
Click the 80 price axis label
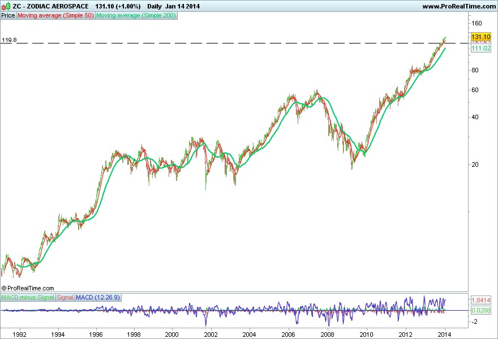[x=475, y=70]
